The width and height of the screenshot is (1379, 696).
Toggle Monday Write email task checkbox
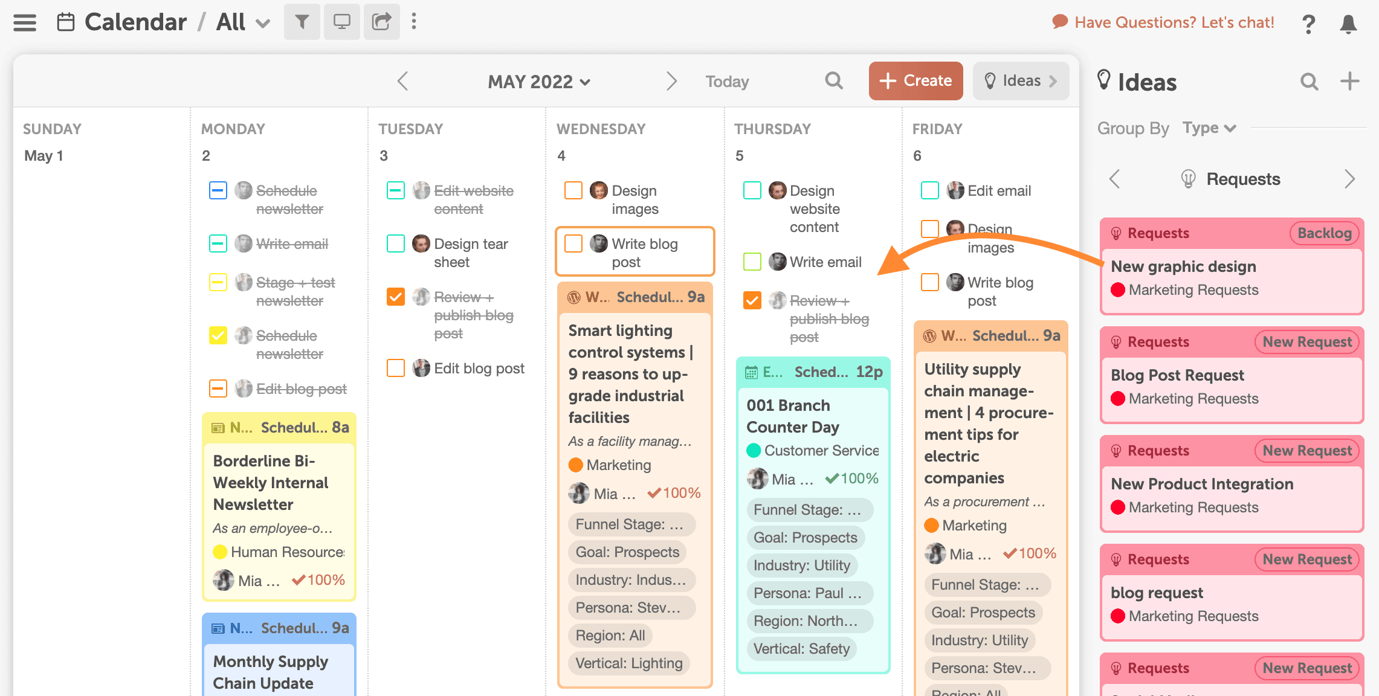pos(218,243)
